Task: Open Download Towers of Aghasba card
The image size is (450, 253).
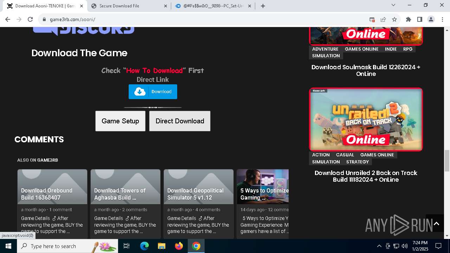Action: click(126, 204)
